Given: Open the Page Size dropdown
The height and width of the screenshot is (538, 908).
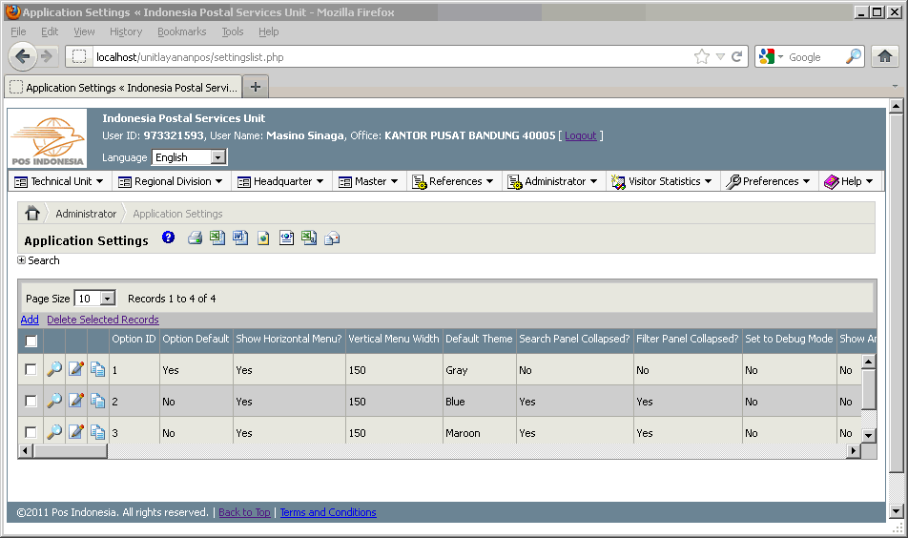Looking at the screenshot, I should pyautogui.click(x=95, y=299).
